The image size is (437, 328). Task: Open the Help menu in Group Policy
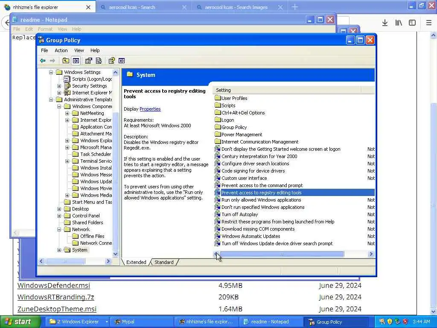pos(95,50)
